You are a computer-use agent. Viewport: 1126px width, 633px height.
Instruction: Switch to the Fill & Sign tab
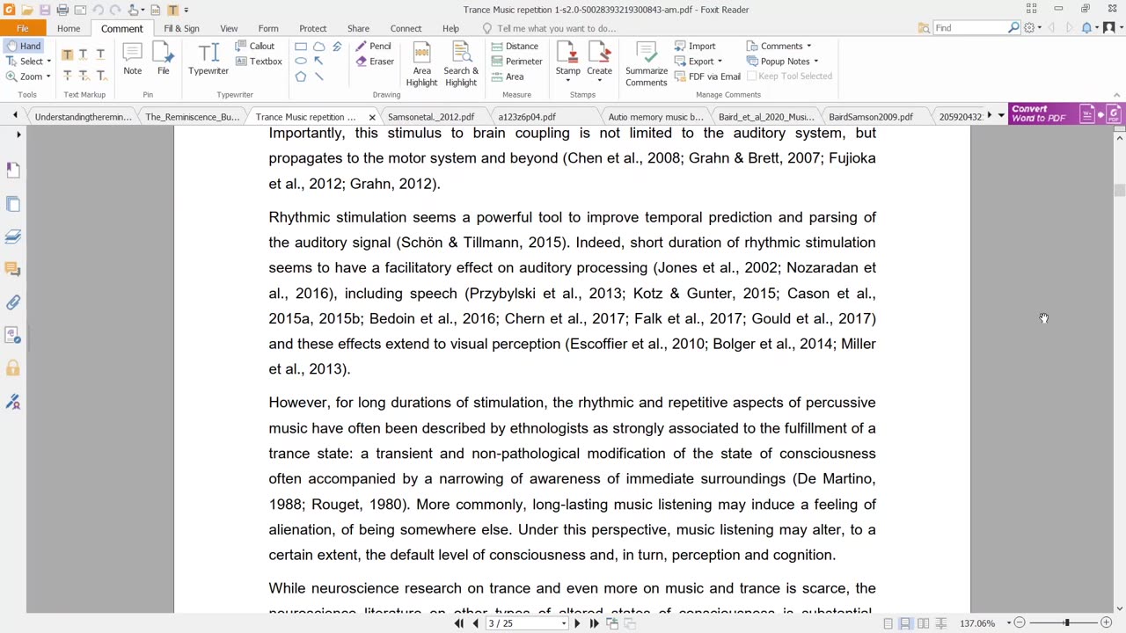click(181, 28)
